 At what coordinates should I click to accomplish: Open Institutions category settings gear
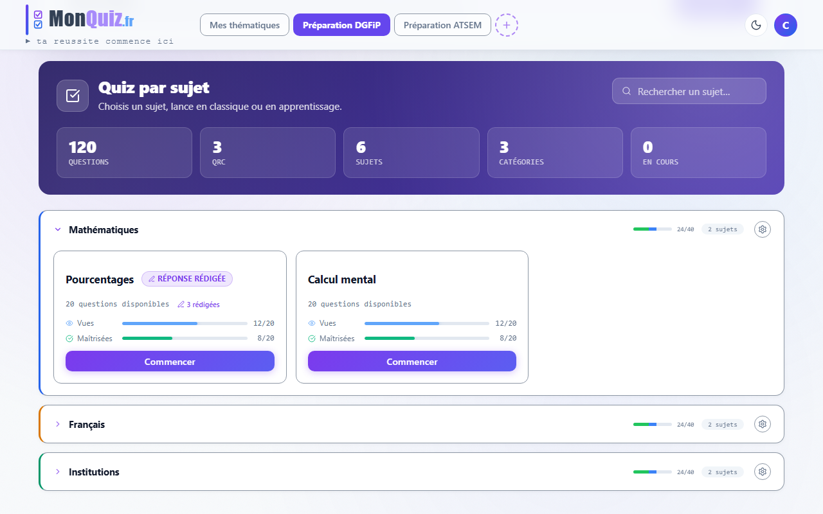click(x=763, y=472)
